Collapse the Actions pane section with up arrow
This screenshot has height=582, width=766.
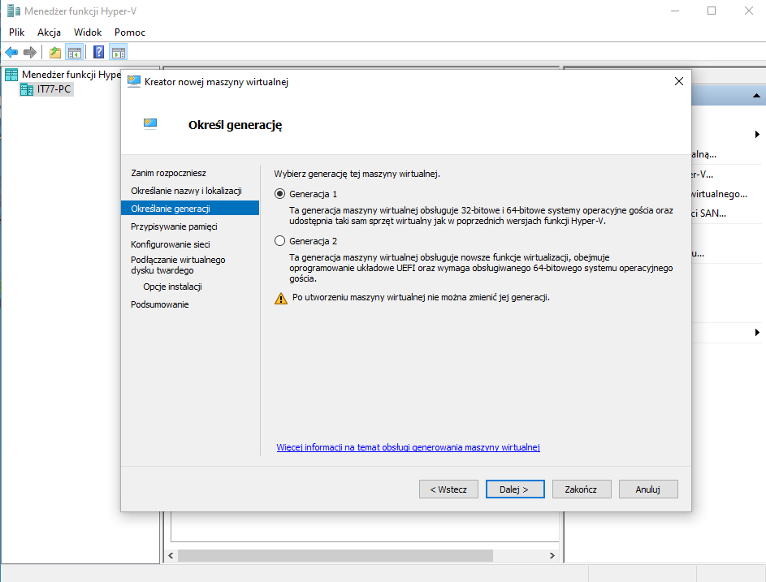[756, 96]
